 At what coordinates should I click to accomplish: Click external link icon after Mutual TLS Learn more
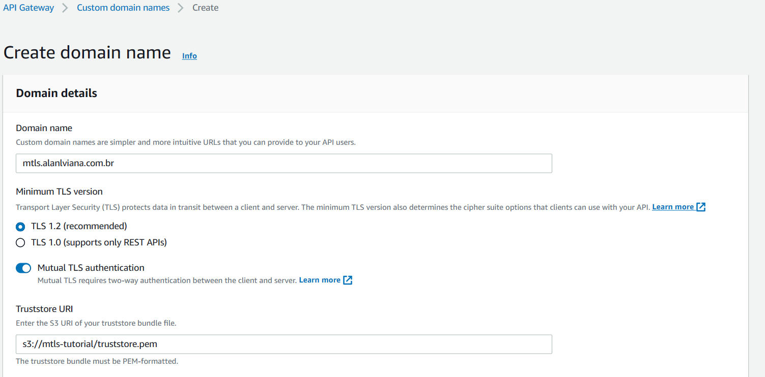point(348,280)
